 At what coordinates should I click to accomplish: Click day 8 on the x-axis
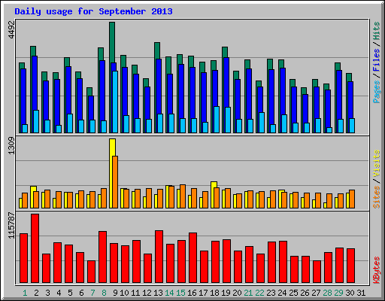coord(104,293)
